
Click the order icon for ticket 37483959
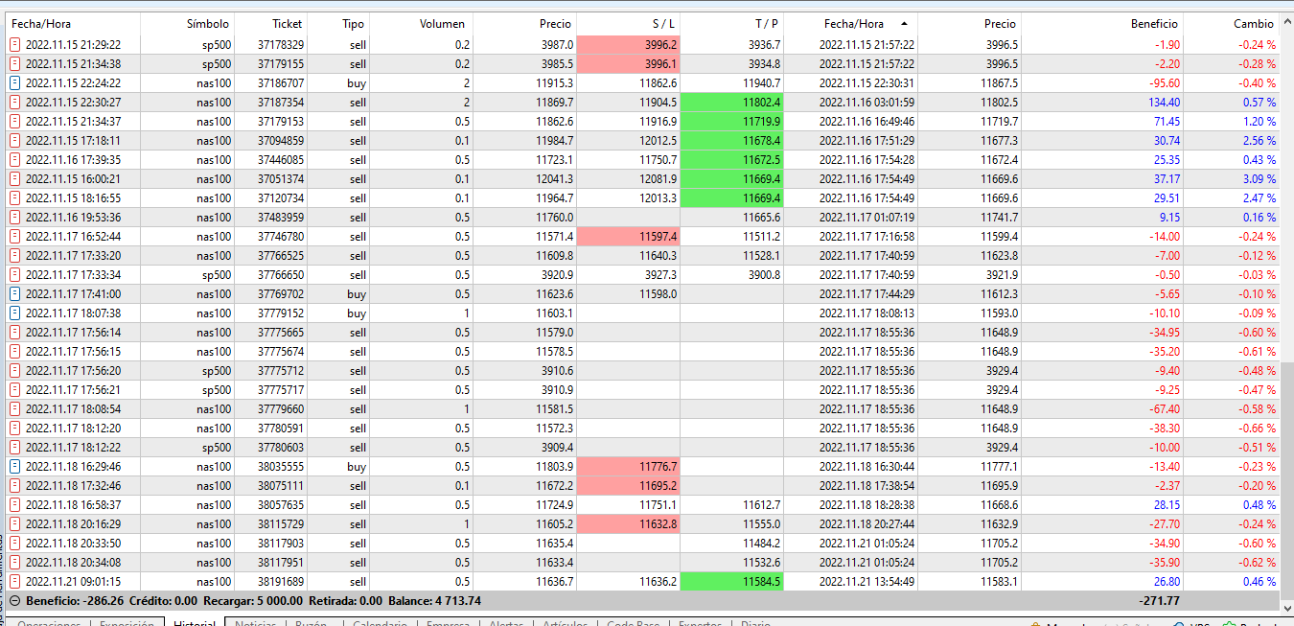14,218
